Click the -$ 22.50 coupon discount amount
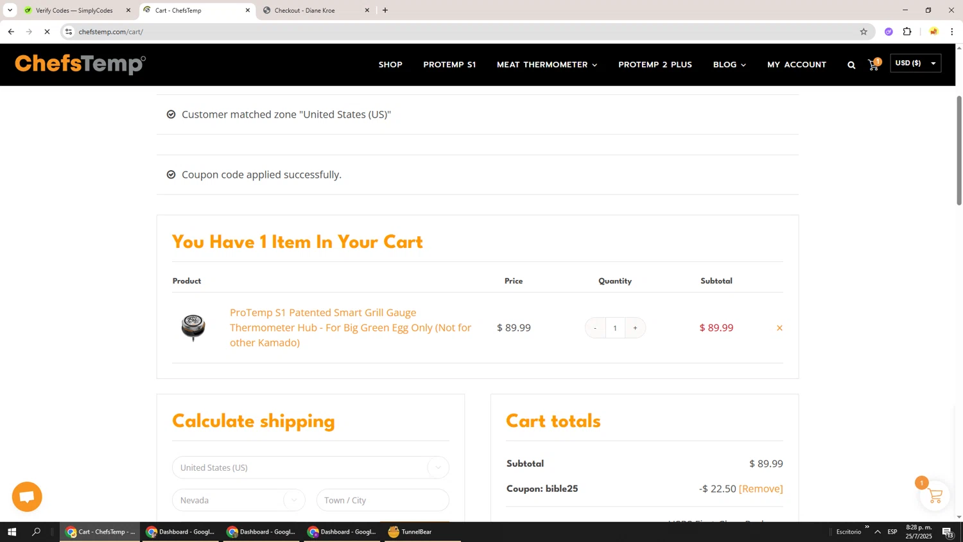 click(x=718, y=489)
